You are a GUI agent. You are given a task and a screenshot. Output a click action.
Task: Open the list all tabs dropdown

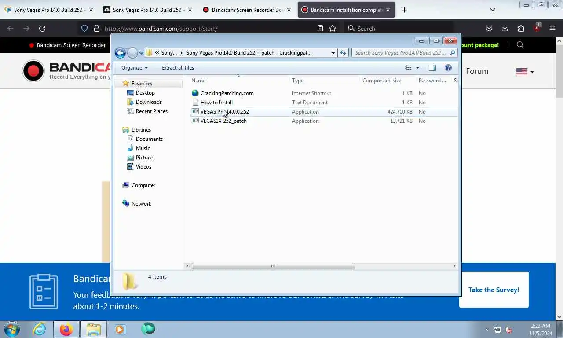pos(493,10)
